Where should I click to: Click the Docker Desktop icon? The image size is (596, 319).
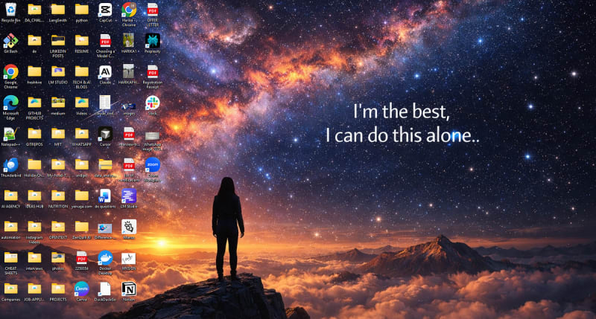[x=105, y=258]
